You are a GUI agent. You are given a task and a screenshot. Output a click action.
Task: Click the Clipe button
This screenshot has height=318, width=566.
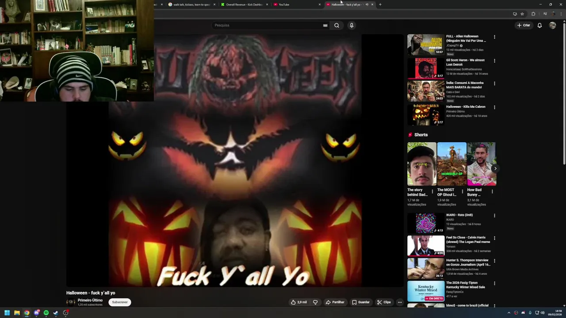pos(384,302)
